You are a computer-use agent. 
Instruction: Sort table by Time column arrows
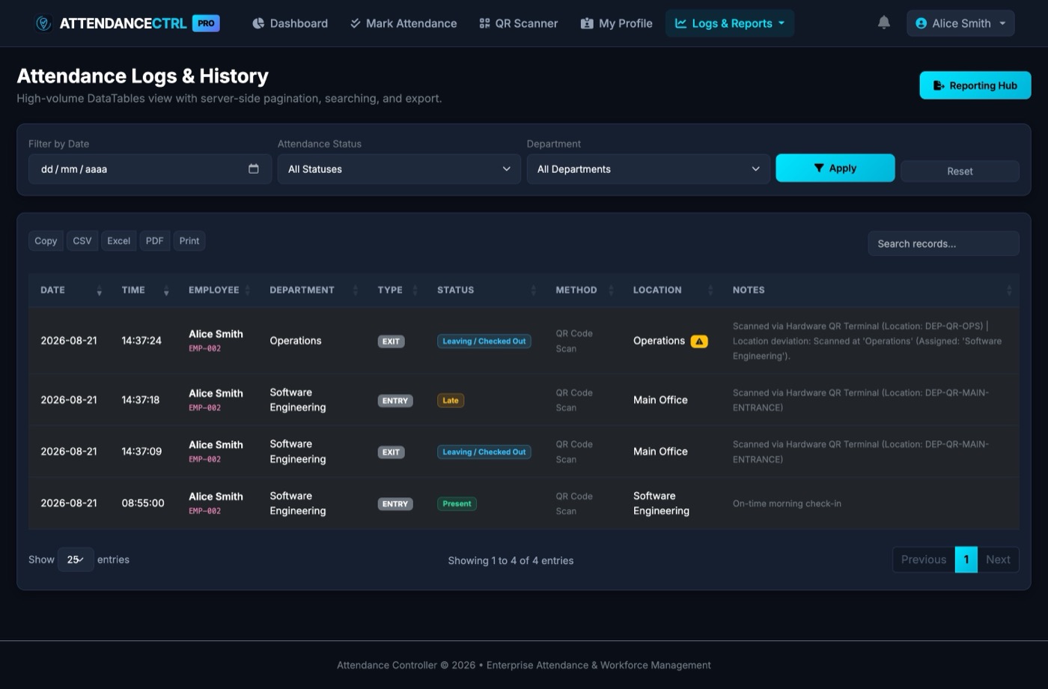point(166,291)
